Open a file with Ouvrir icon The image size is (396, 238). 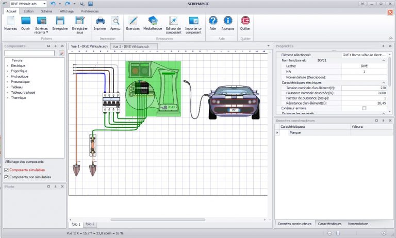(25, 21)
